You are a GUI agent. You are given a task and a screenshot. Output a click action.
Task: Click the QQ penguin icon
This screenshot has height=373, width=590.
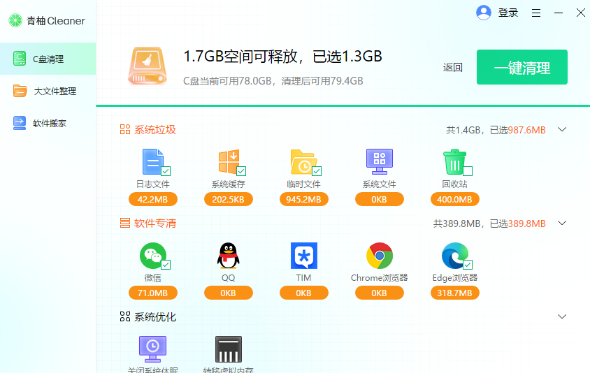tap(229, 256)
